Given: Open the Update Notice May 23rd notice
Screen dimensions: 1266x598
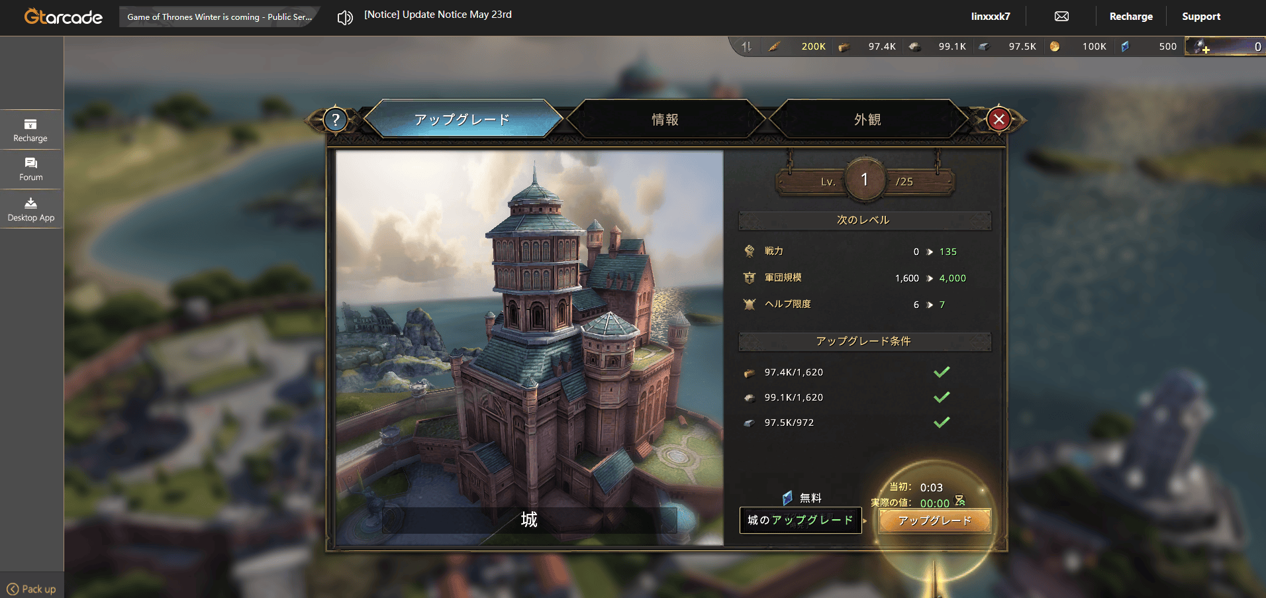Looking at the screenshot, I should 438,15.
